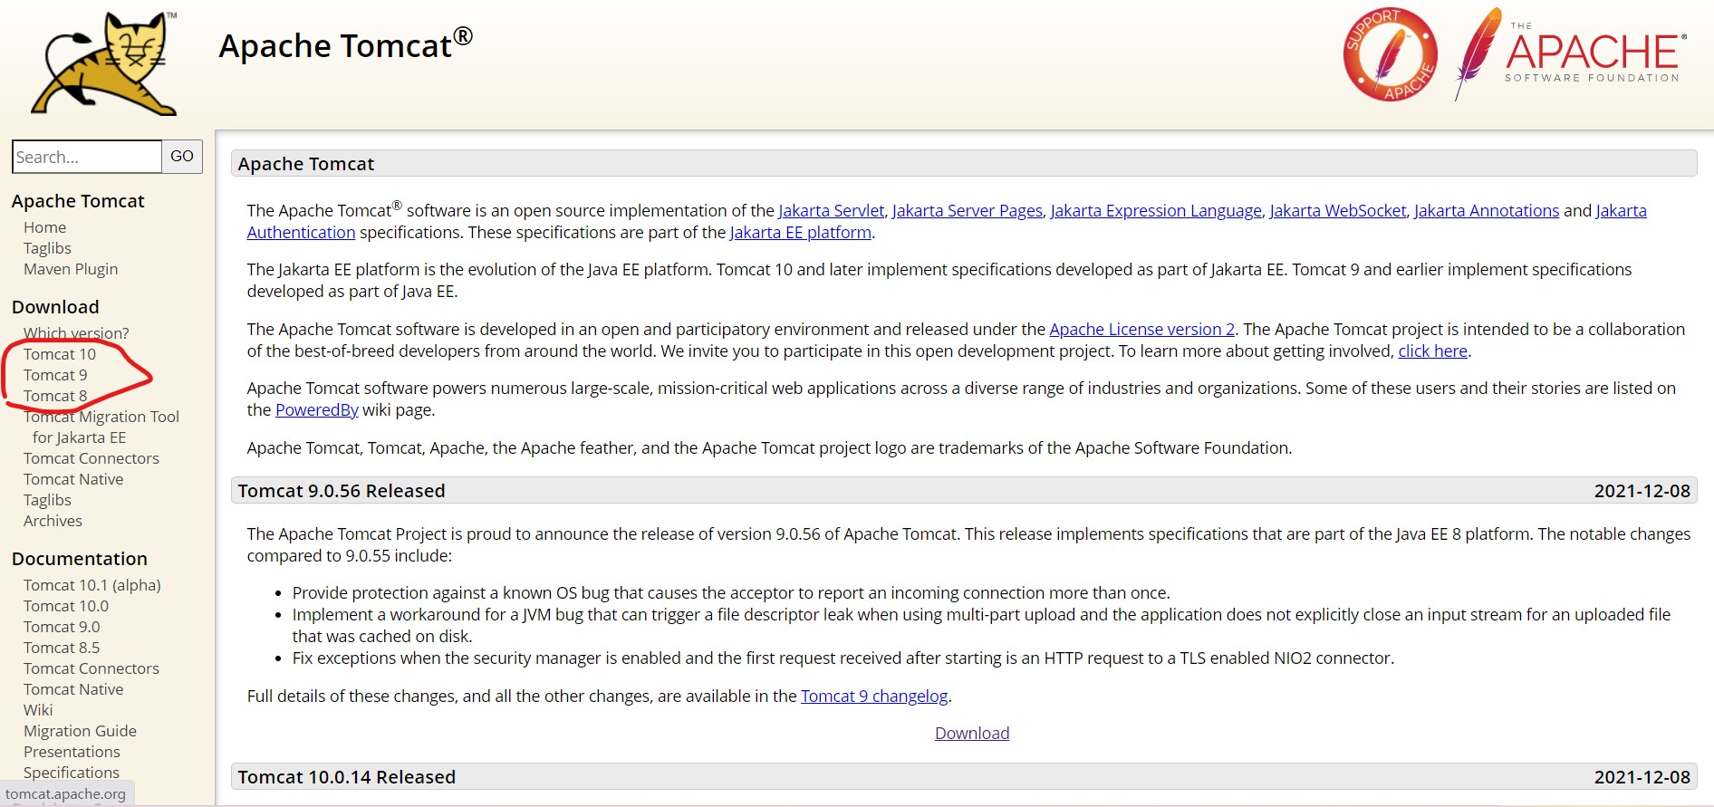Open Tomcat Native under Documentation

pyautogui.click(x=73, y=689)
